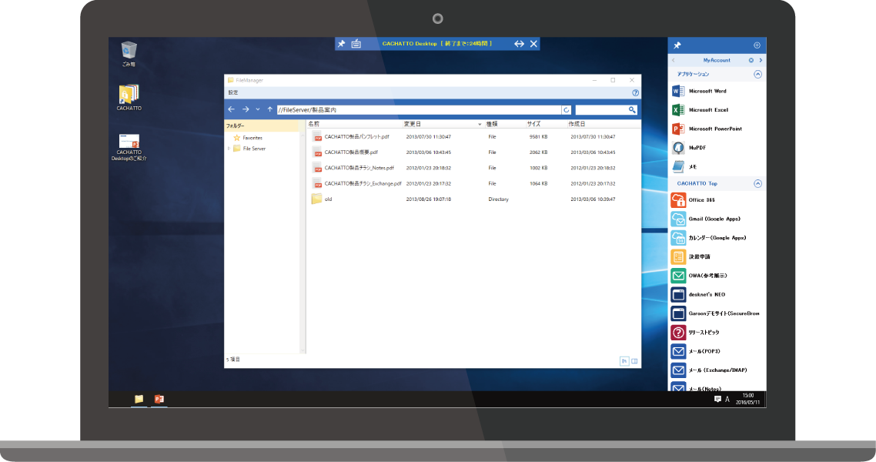Click the FileManager search input box
The width and height of the screenshot is (876, 462).
(x=602, y=110)
